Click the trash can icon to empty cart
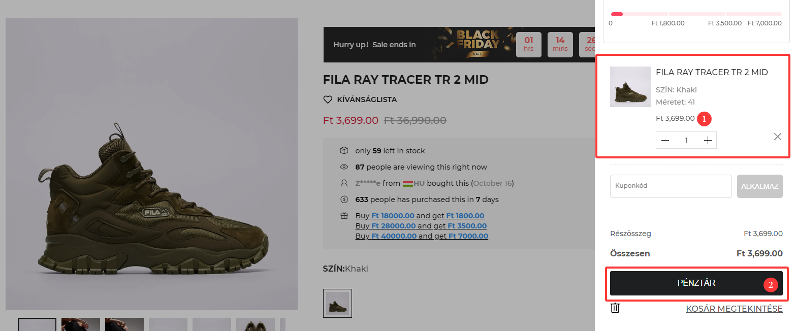Image resolution: width=796 pixels, height=331 pixels. [615, 308]
